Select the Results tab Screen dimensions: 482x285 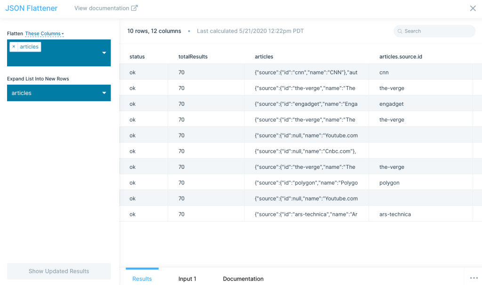click(x=142, y=278)
